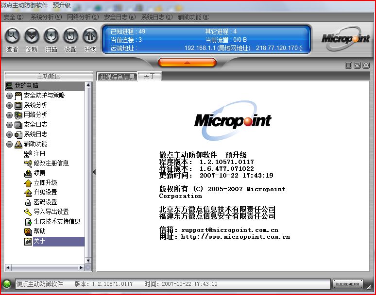Collapse the top info panel with orange button
Image resolution: width=376 pixels, height=295 pixels.
pos(188,63)
